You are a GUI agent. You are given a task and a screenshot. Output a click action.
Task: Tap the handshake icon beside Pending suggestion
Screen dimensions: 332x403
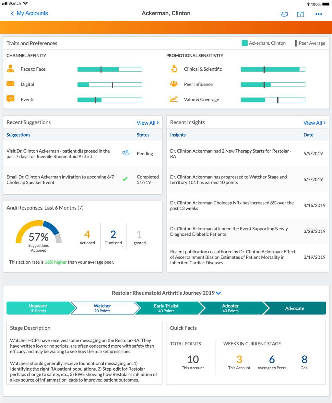[x=126, y=153]
